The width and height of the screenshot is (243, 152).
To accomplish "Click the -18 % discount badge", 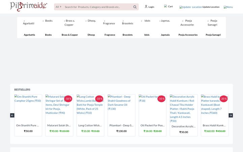I will (68, 99).
